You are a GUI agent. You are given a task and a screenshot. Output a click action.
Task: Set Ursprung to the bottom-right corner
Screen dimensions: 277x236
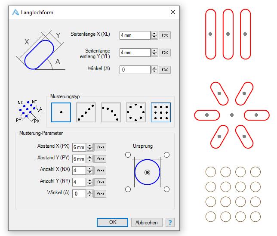coord(166,189)
